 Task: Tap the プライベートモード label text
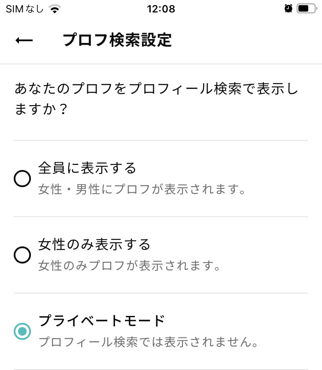click(x=101, y=321)
